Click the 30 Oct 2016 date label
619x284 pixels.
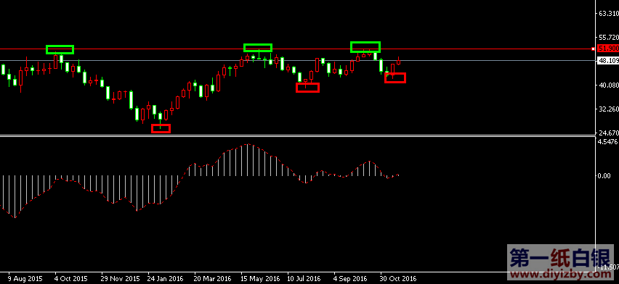click(x=398, y=278)
